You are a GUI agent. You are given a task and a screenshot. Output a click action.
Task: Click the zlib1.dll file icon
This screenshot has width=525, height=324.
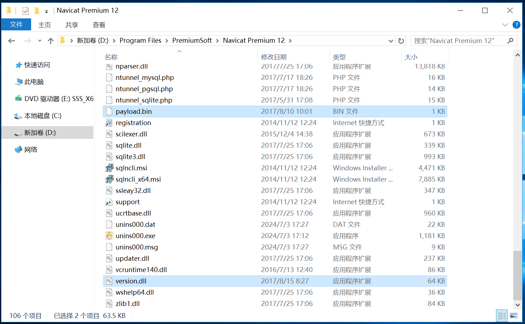click(x=109, y=304)
